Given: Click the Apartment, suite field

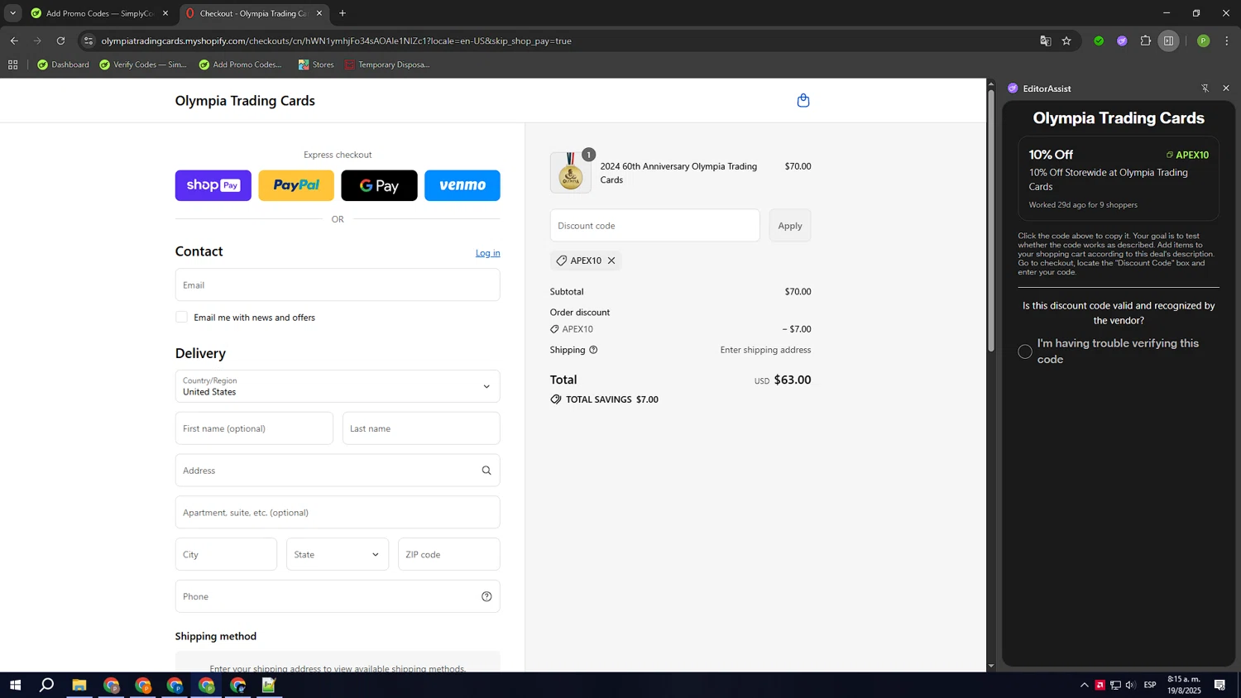Looking at the screenshot, I should click(x=338, y=513).
